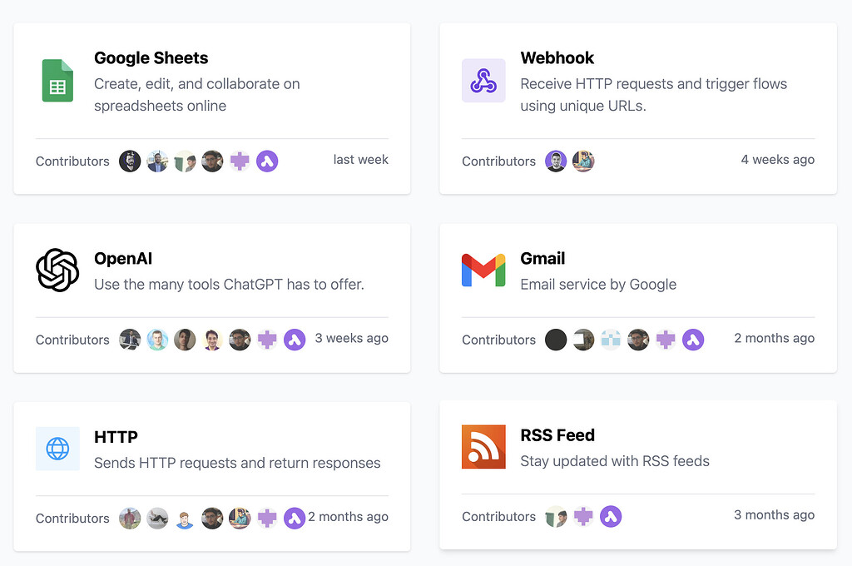Open the Google Sheets card title
Screen dimensions: 852x566
point(151,58)
